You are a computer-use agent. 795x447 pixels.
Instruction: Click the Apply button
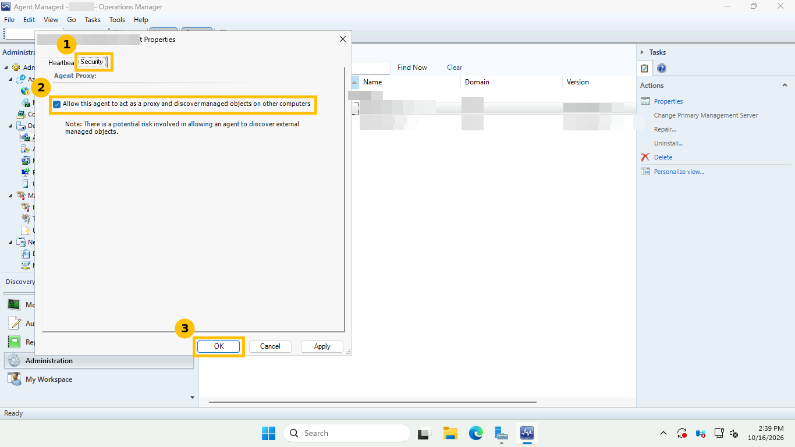pyautogui.click(x=322, y=346)
